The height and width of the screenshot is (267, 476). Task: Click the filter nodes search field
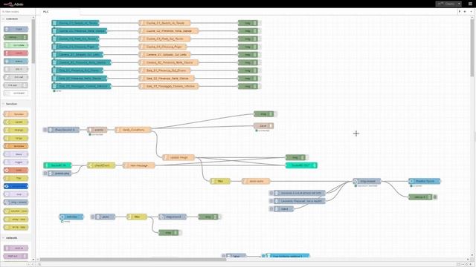(17, 12)
